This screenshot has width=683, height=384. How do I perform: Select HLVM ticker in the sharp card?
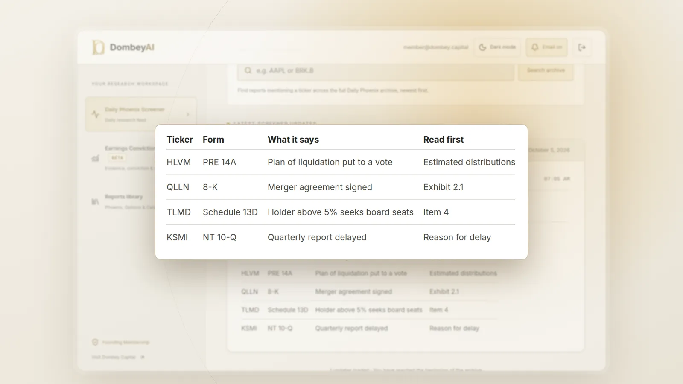179,162
